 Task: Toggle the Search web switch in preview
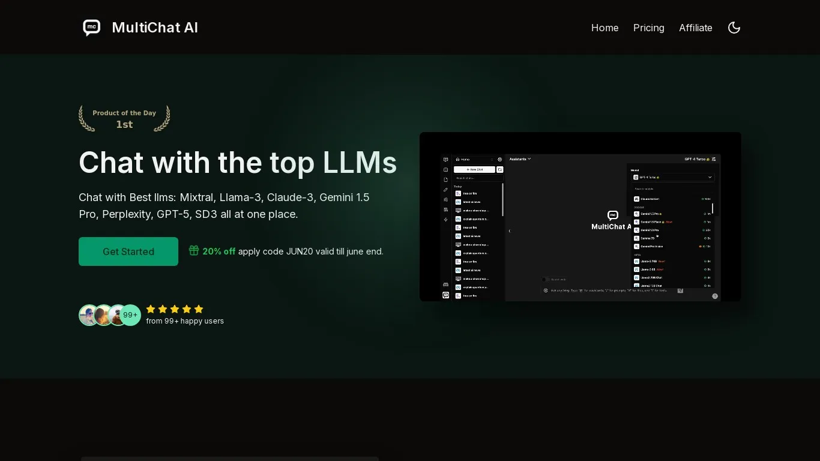(x=545, y=279)
